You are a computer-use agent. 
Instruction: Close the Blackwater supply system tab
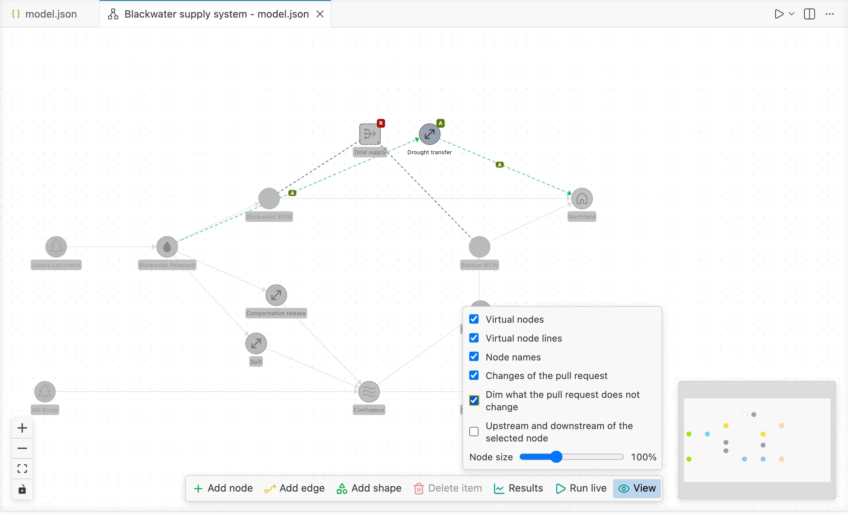tap(320, 14)
